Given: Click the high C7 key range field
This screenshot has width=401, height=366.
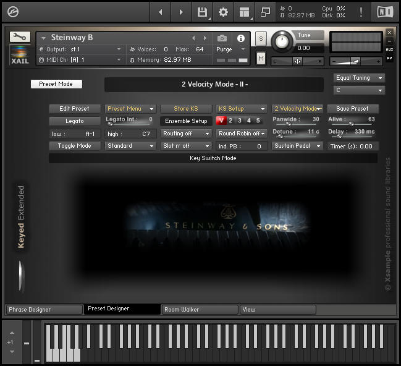Looking at the screenshot, I should tap(130, 134).
